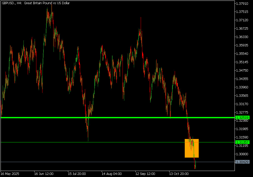Click the 16 Jun 12:00 time label
Screen dimensions: 253x177
tap(44, 174)
